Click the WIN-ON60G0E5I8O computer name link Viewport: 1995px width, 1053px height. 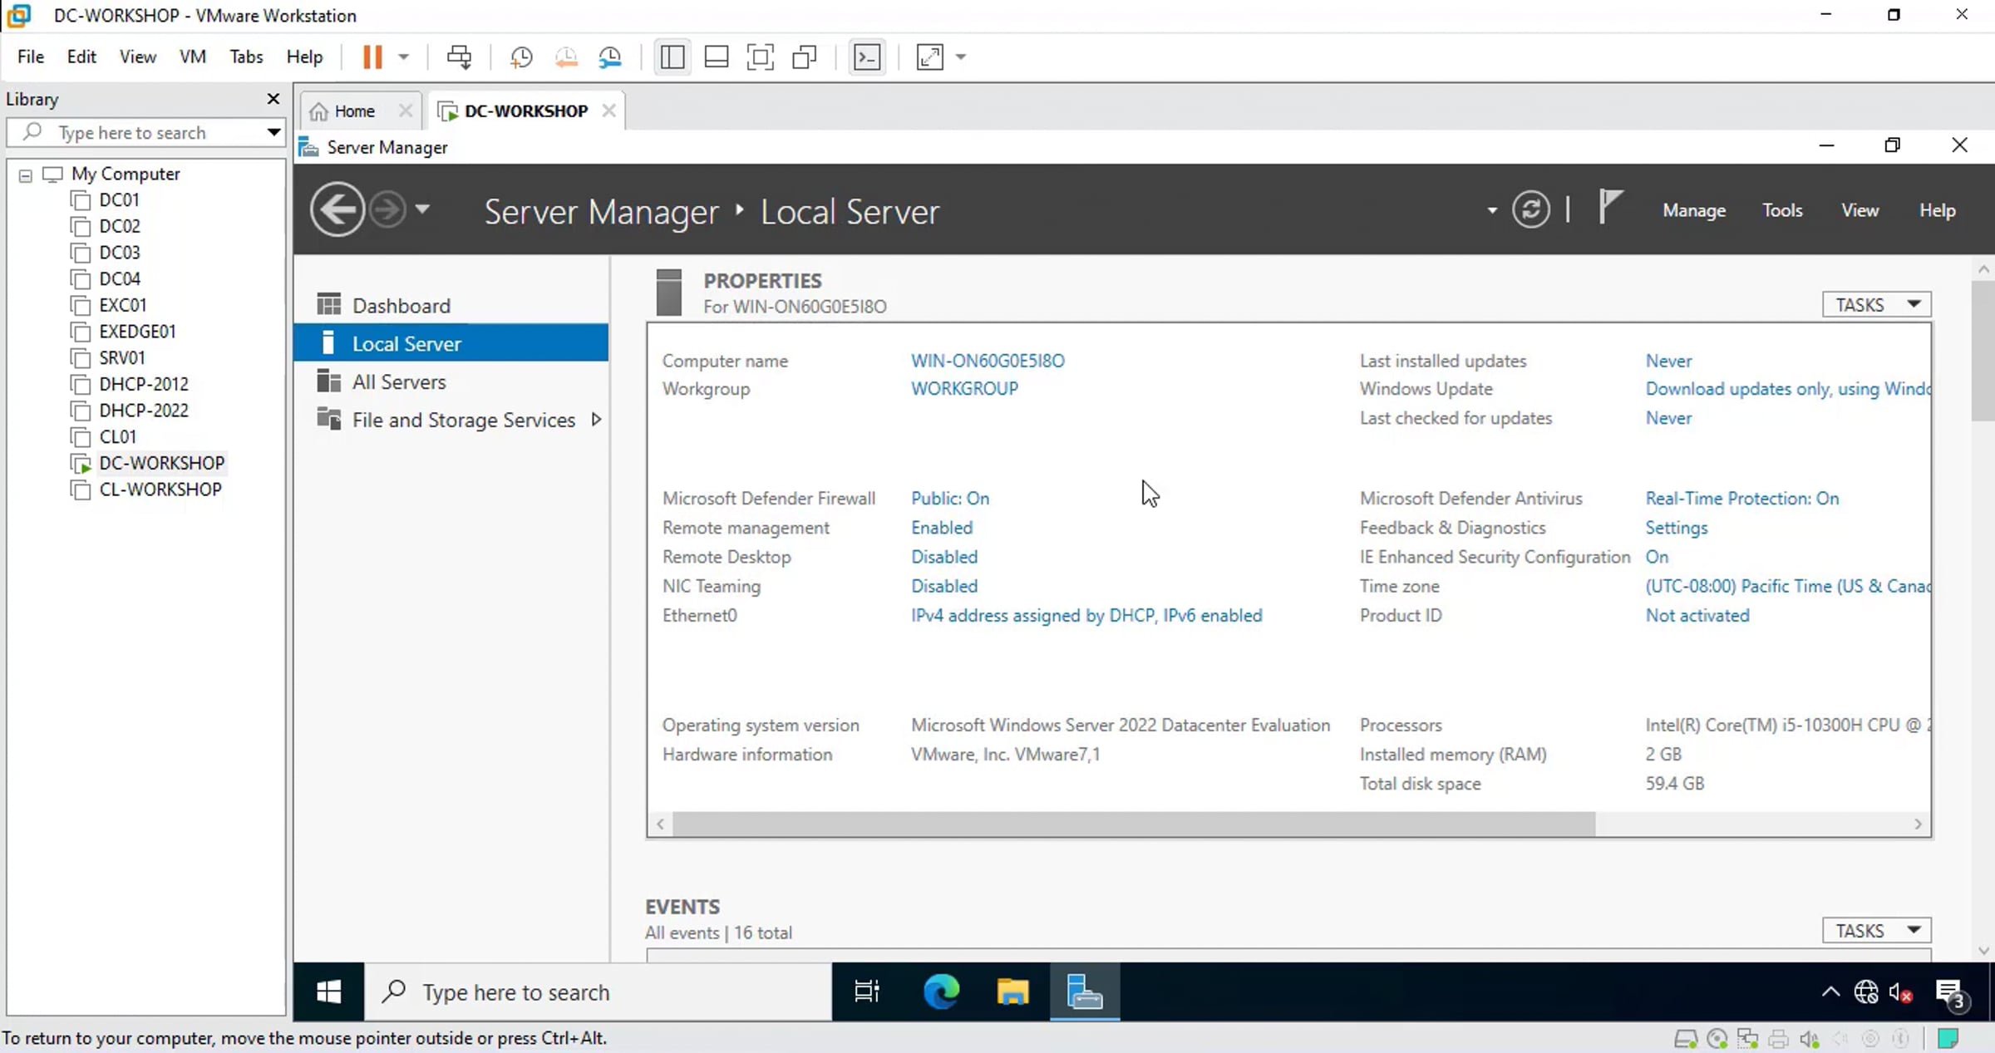click(987, 361)
